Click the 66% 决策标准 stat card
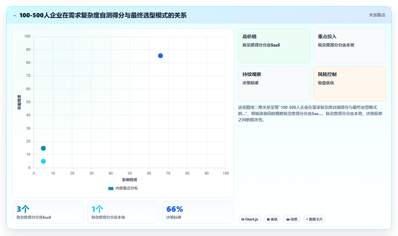398x236 pixels. point(198,212)
